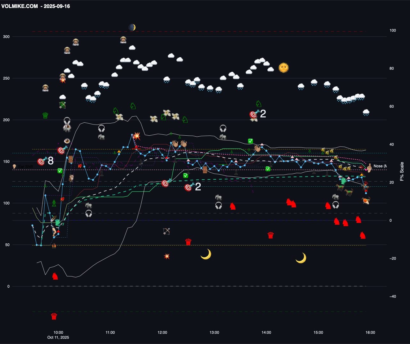Click the Nose label at right edge
This screenshot has width=410, height=344.
[x=380, y=166]
